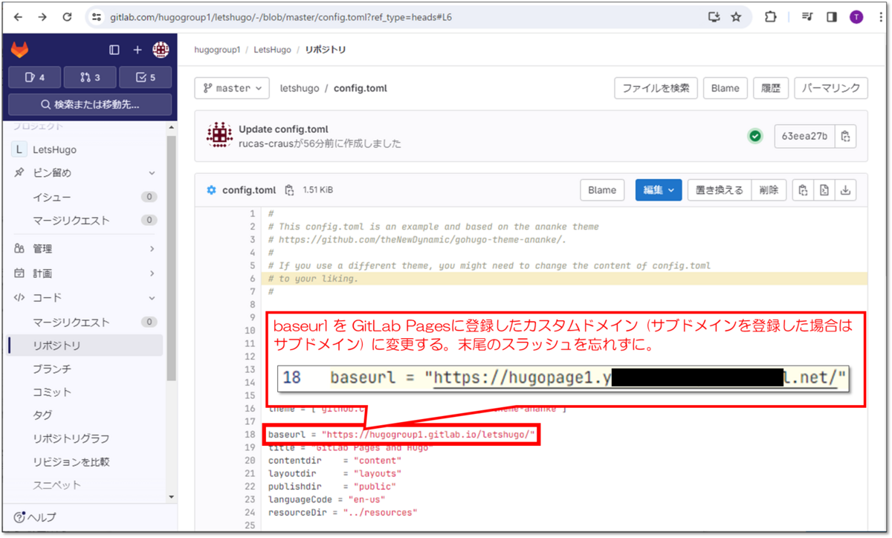Click the ヘルプ help link

coord(35,517)
